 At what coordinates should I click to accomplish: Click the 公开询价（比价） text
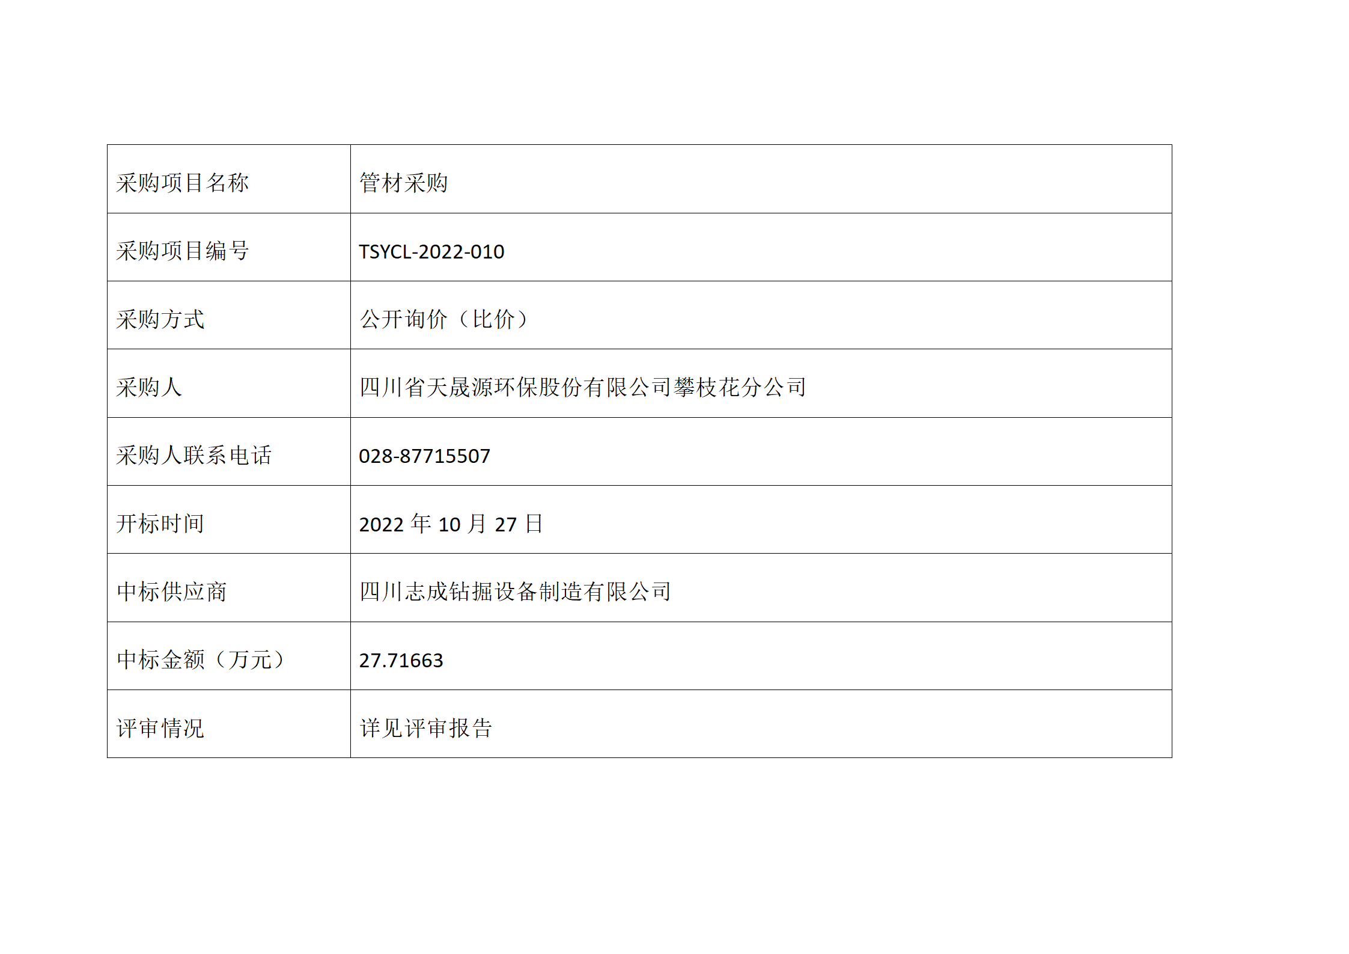coord(444,319)
